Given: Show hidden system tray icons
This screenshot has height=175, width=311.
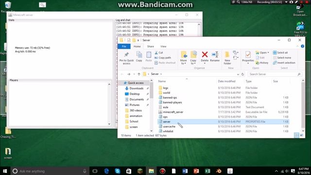Looking at the screenshot, I should pos(276,171).
